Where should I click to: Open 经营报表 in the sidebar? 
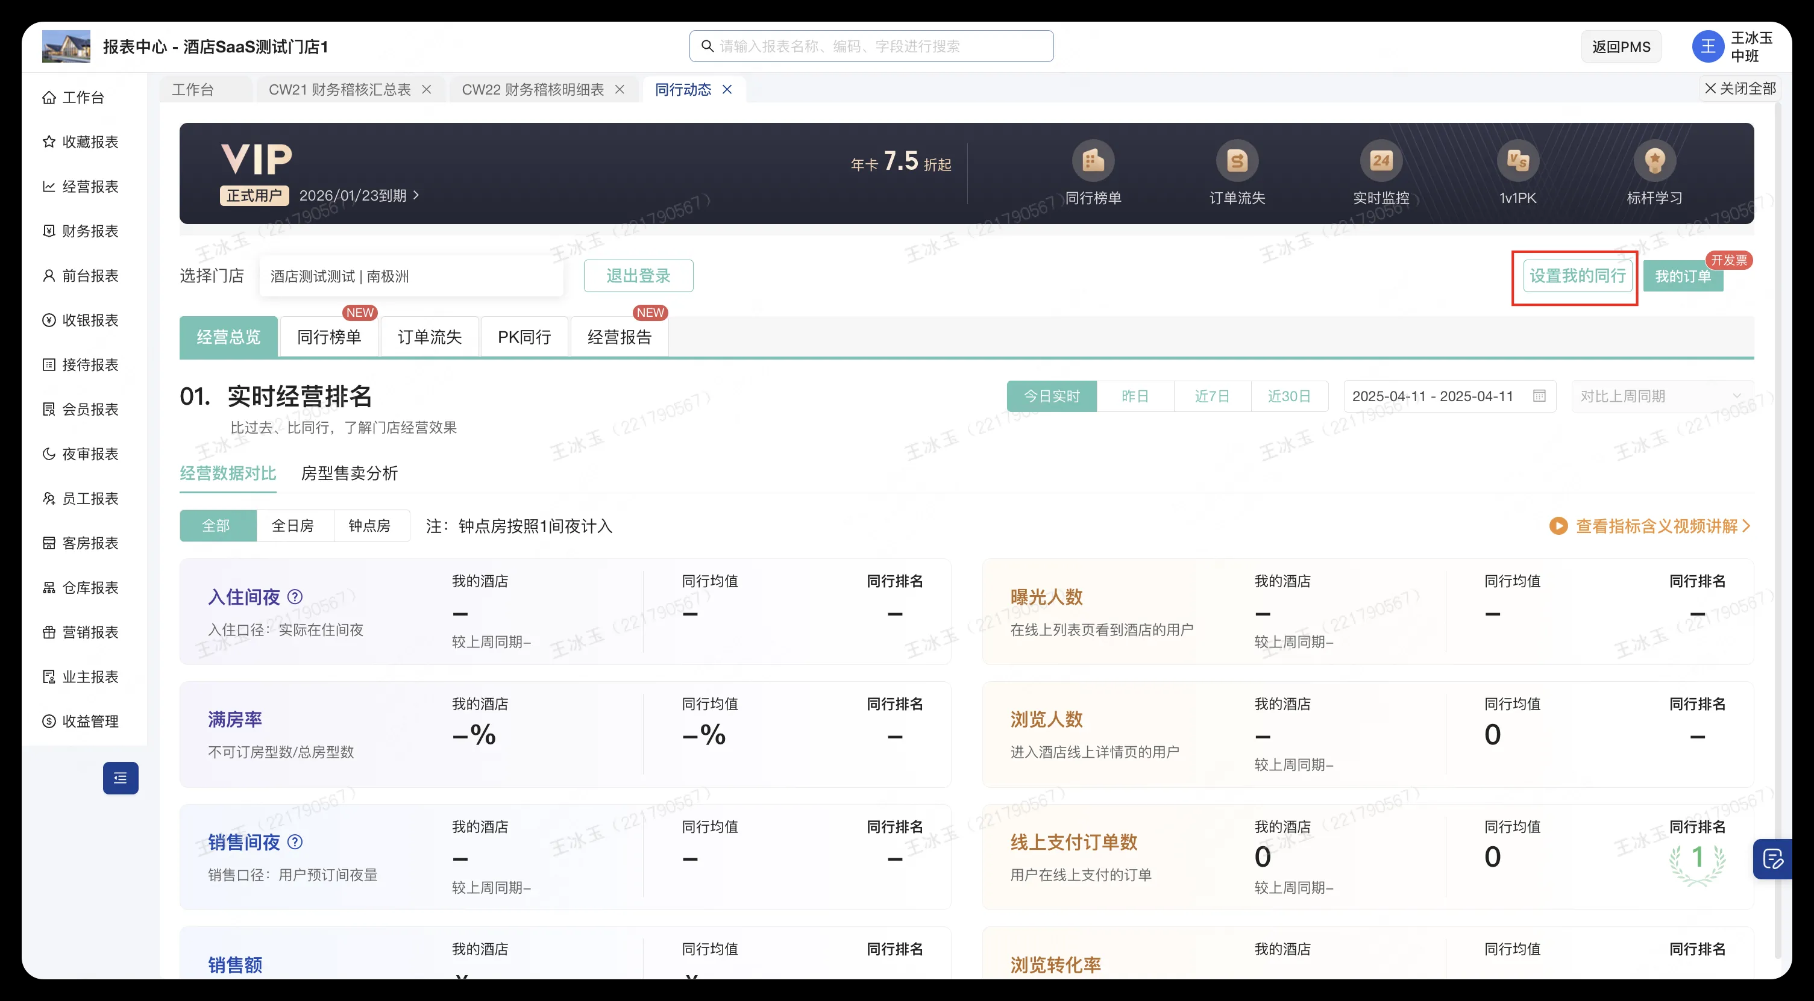click(x=81, y=187)
